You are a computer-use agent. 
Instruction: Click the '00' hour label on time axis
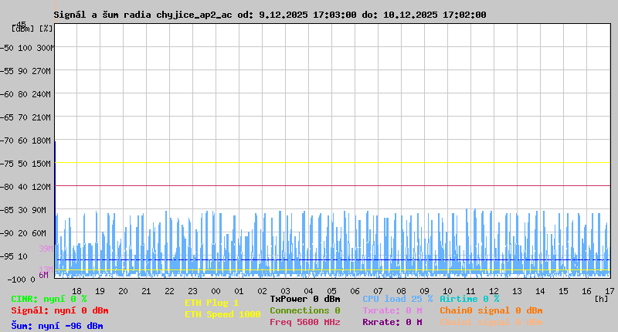point(216,291)
